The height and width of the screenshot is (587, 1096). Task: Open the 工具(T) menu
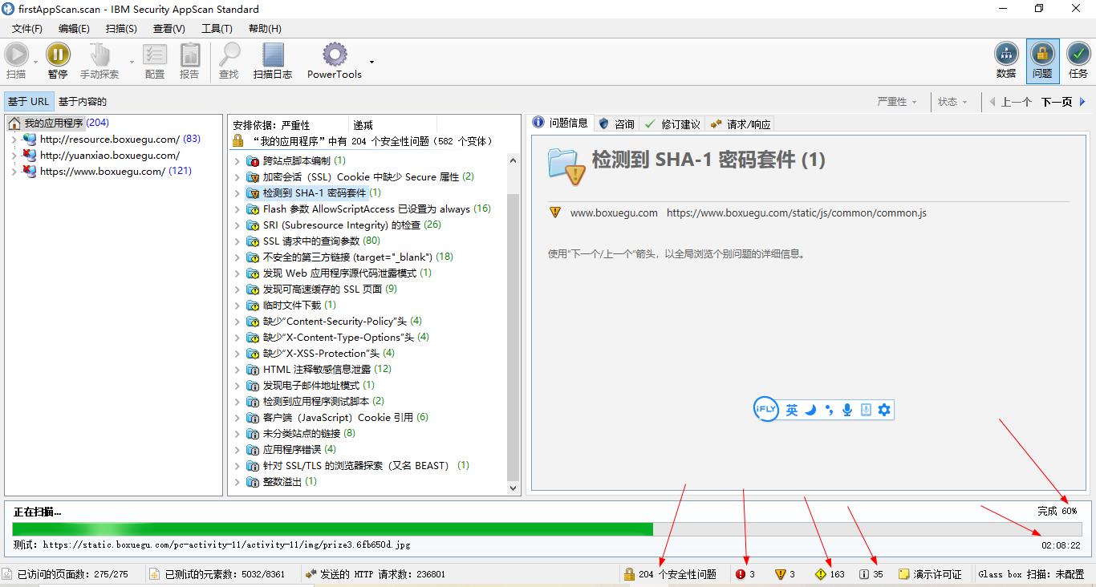tap(217, 29)
